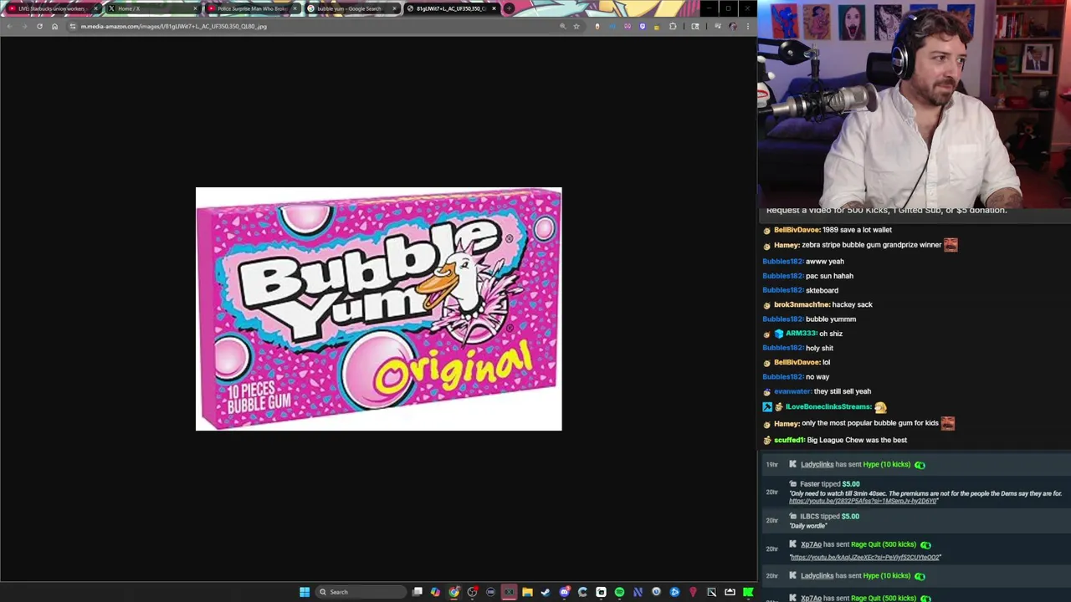This screenshot has width=1071, height=602.
Task: Open the Windows Start menu
Action: (x=305, y=592)
